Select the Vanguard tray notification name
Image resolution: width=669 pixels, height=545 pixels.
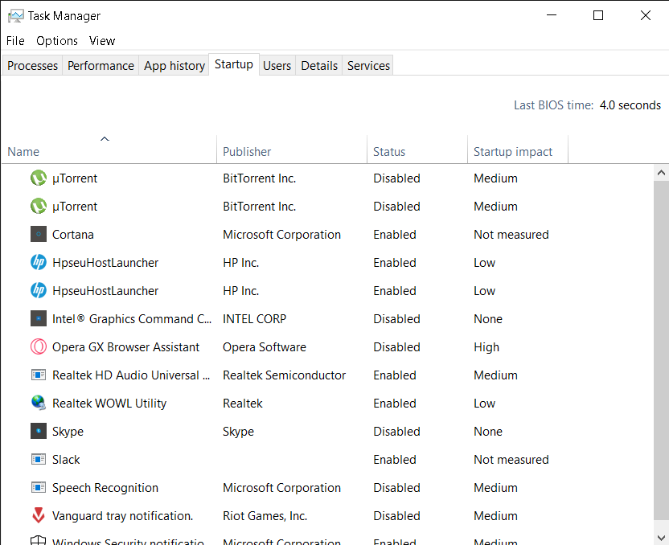[123, 516]
